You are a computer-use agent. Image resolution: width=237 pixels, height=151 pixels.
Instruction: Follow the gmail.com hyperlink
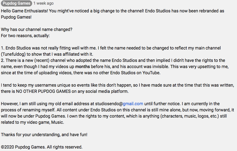(x=133, y=104)
